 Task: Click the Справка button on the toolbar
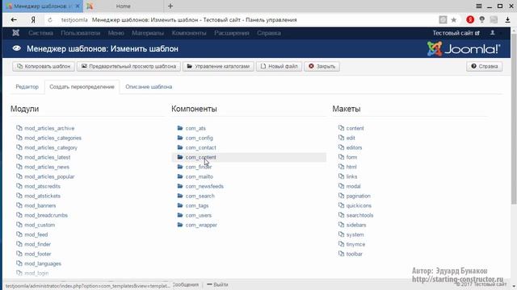[485, 66]
